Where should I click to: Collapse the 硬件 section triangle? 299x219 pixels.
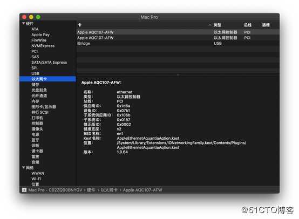tap(24, 23)
